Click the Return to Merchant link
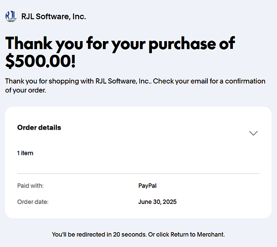Screen dimensions: 277x247 point(197,235)
